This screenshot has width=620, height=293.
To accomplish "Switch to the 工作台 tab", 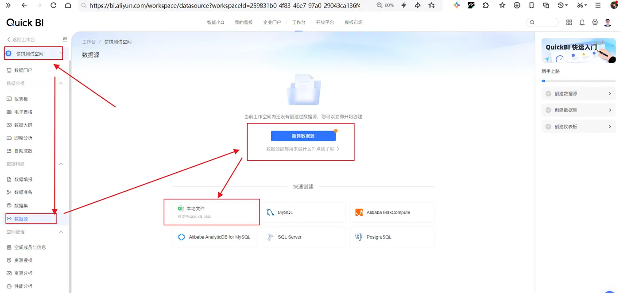I will point(298,23).
